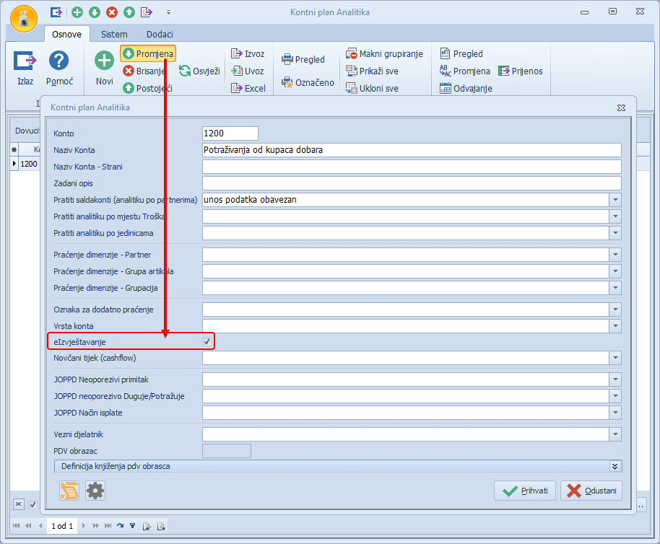The height and width of the screenshot is (544, 660).
Task: Open Pomoć help icon
Action: click(x=59, y=62)
